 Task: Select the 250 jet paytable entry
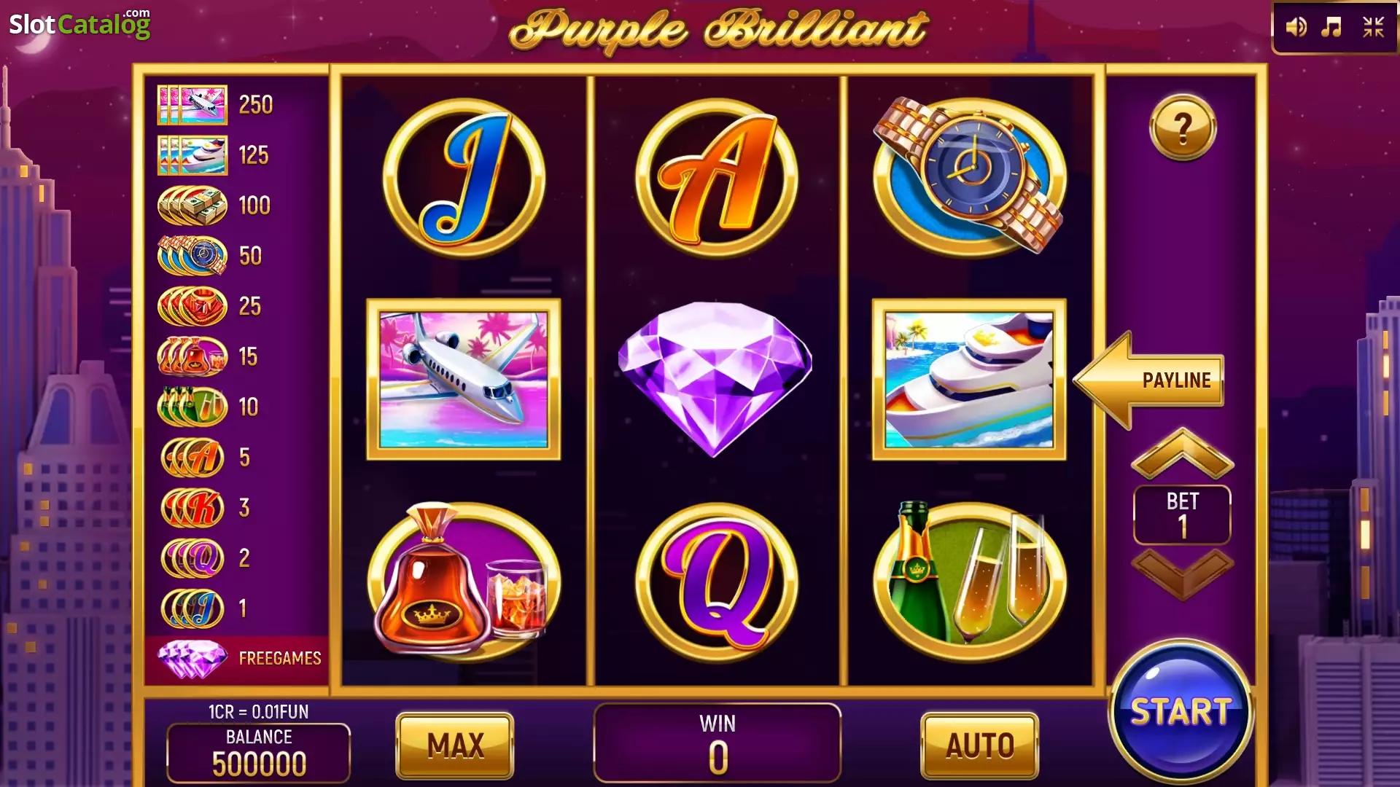coord(216,105)
